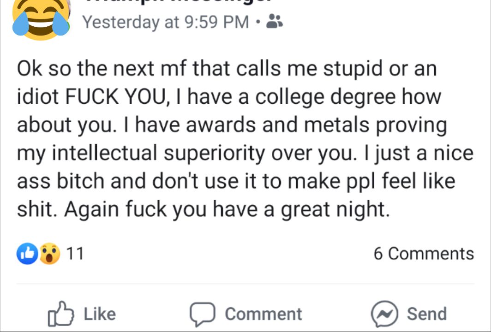Open the "Yesterday at 9:59 PM" timestamp
This screenshot has height=332, width=491.
[x=165, y=22]
